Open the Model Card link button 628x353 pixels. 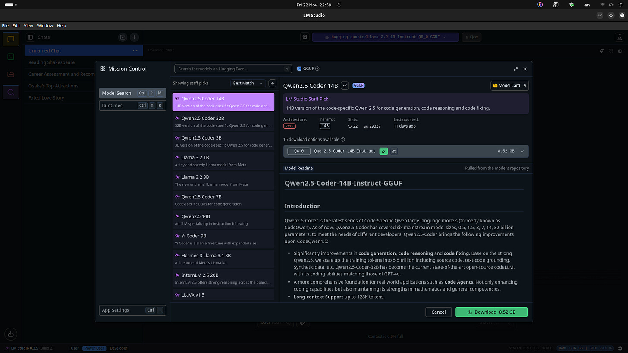pos(509,86)
